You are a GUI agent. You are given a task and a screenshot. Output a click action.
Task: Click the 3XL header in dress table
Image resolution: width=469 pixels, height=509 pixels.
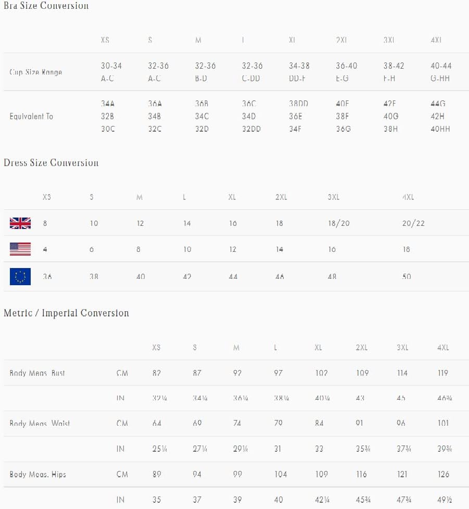333,197
